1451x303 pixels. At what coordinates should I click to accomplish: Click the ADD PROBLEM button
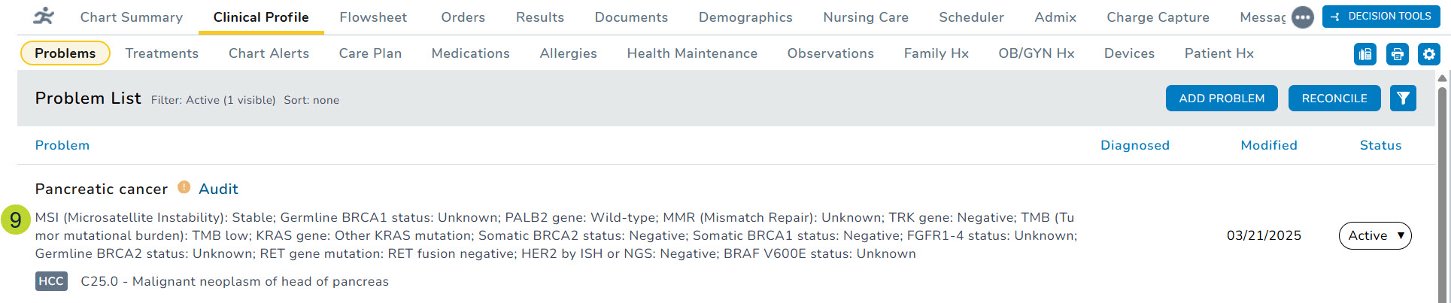click(x=1221, y=98)
